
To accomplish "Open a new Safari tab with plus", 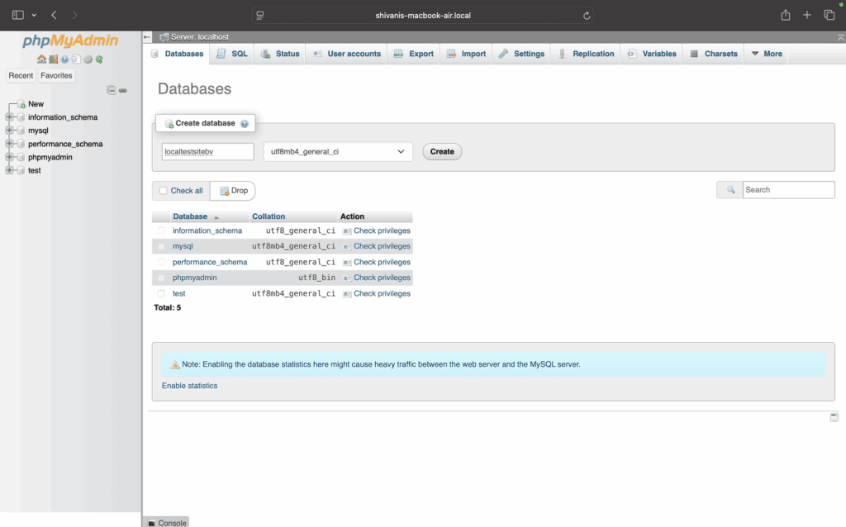I will pyautogui.click(x=806, y=15).
